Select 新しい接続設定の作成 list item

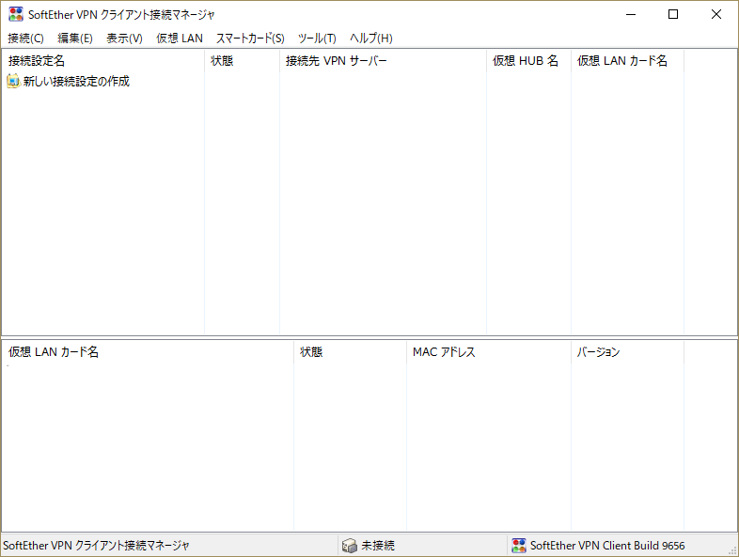click(x=76, y=82)
